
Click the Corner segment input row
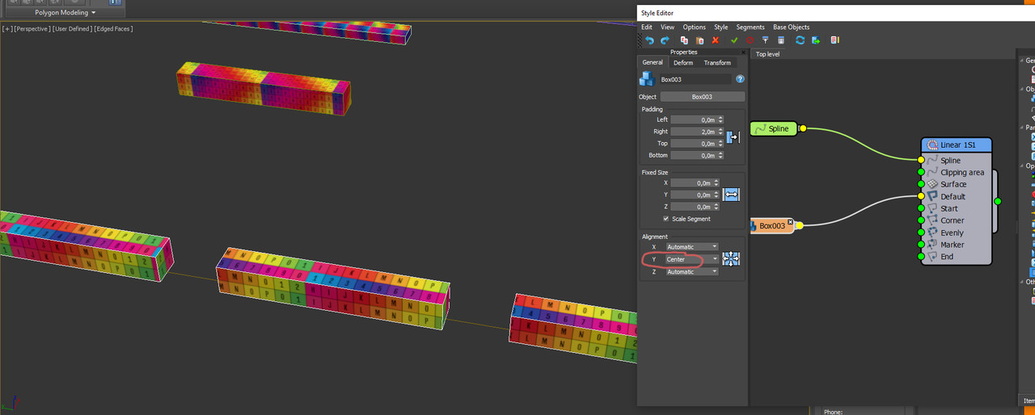click(956, 220)
